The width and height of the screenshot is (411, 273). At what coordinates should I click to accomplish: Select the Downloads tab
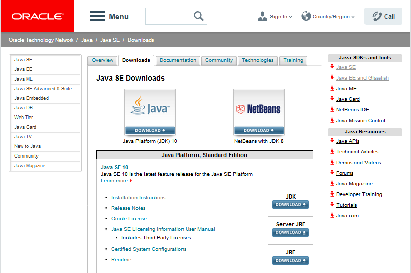pos(136,60)
